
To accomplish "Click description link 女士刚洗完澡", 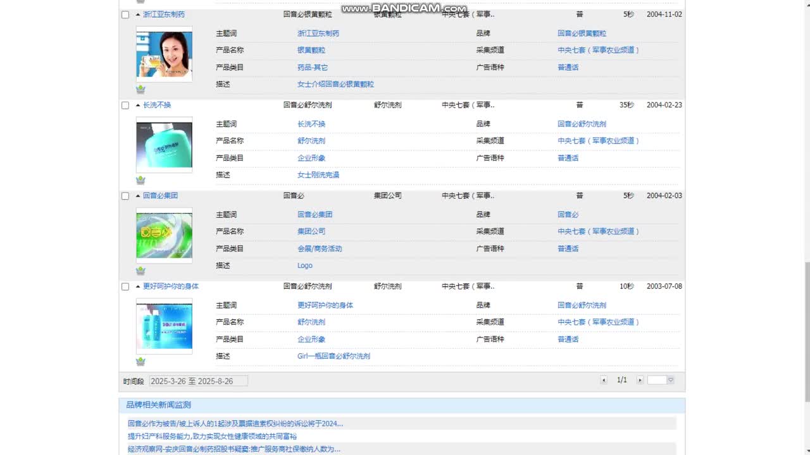I will click(x=318, y=175).
